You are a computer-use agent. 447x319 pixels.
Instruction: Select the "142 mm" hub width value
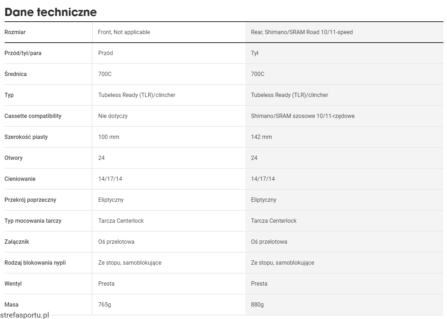pos(261,137)
